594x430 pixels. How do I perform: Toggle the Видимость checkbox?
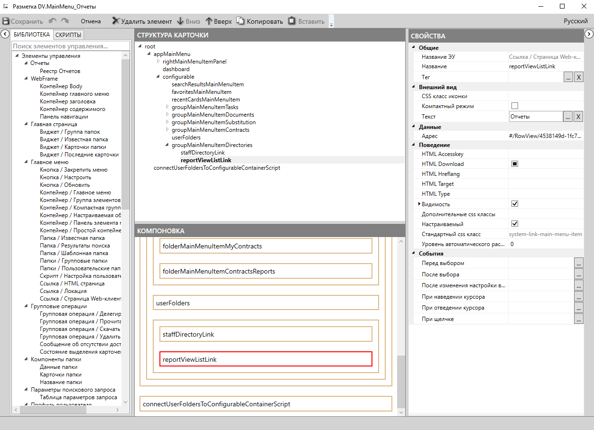click(514, 204)
